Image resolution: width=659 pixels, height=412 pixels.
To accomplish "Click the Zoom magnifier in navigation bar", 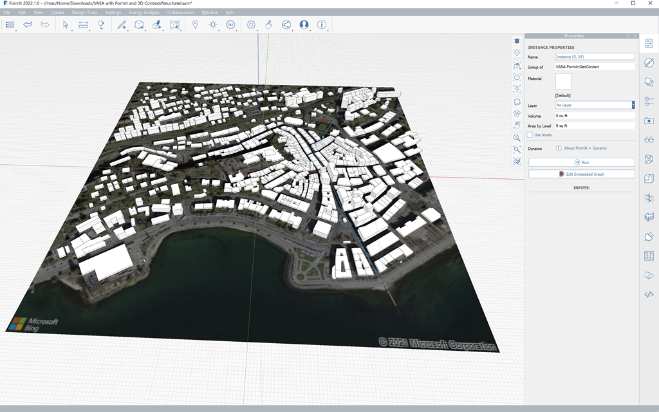I will (517, 138).
